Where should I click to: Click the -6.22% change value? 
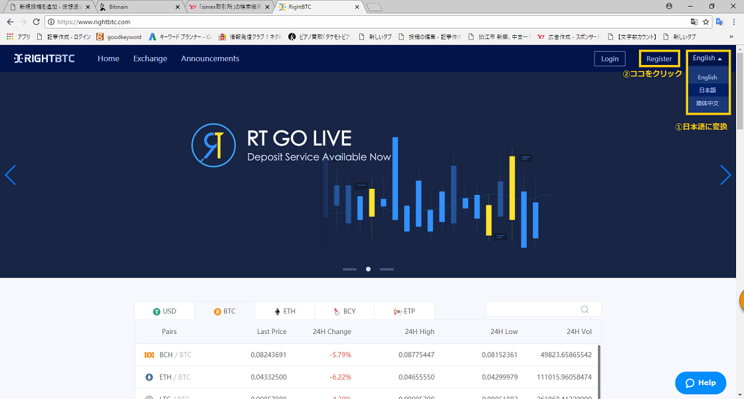tap(340, 377)
